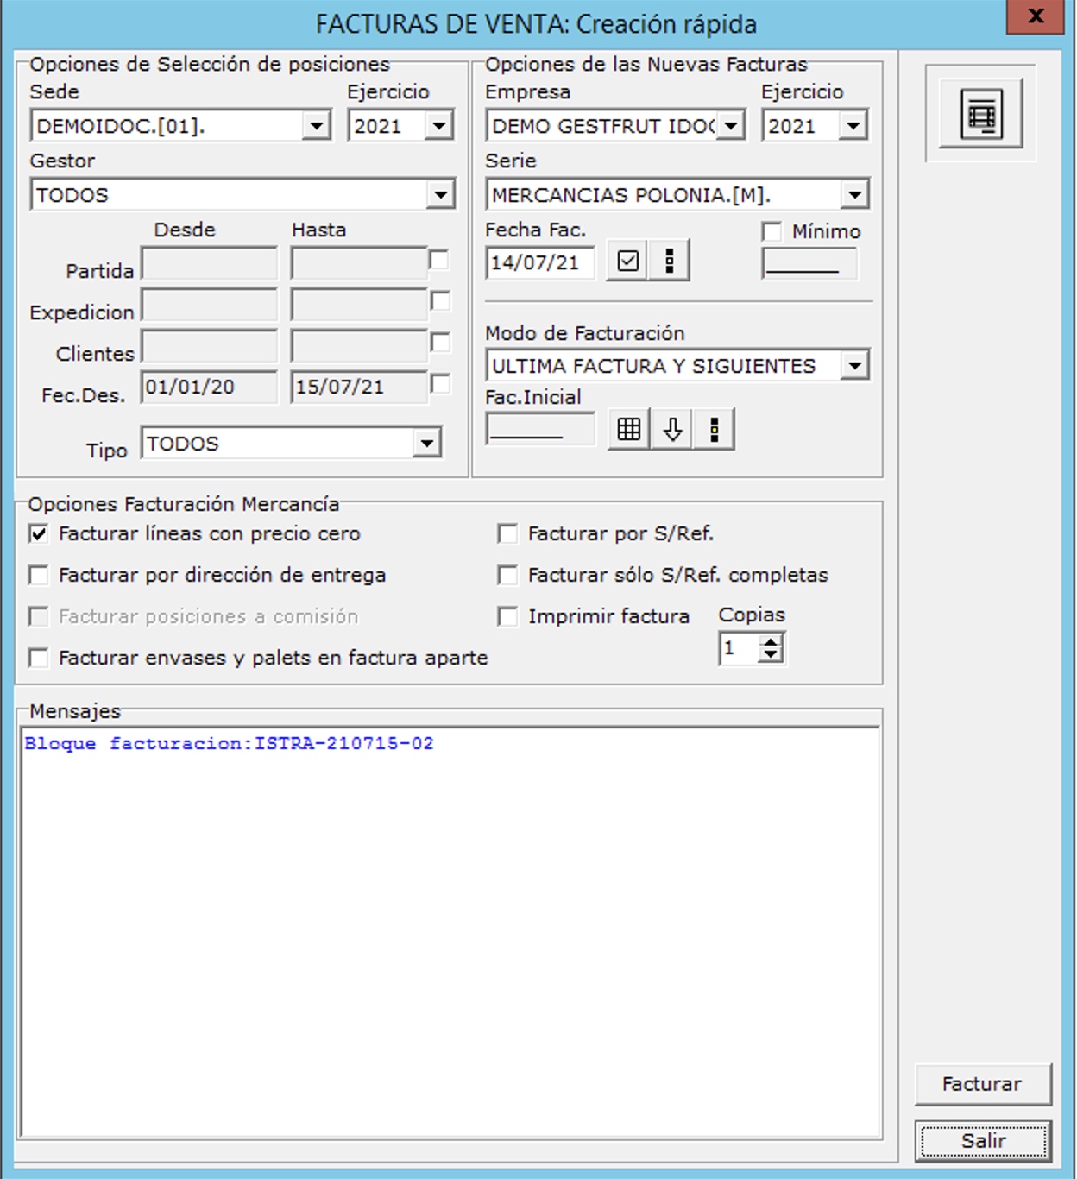1077x1179 pixels.
Task: Open the grid icon beside Fac.Inicial
Action: point(629,429)
